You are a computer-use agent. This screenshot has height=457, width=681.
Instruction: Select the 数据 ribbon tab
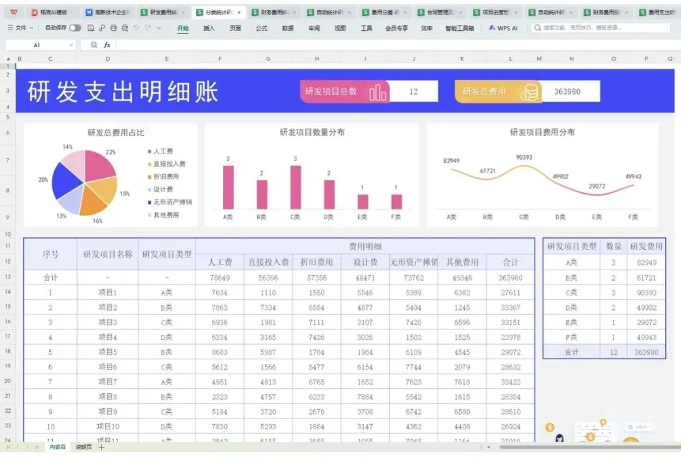coord(288,28)
